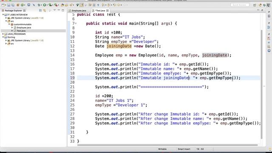This screenshot has width=272, height=153.
Task: Minimize the Package Explorer panel
Action: [x=59, y=10]
